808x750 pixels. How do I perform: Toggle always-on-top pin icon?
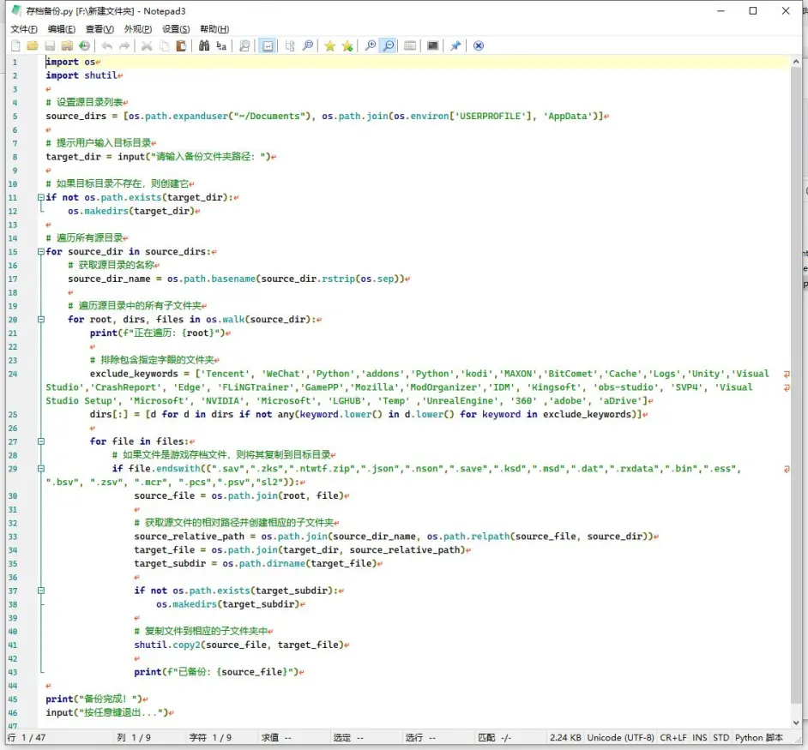[x=455, y=45]
